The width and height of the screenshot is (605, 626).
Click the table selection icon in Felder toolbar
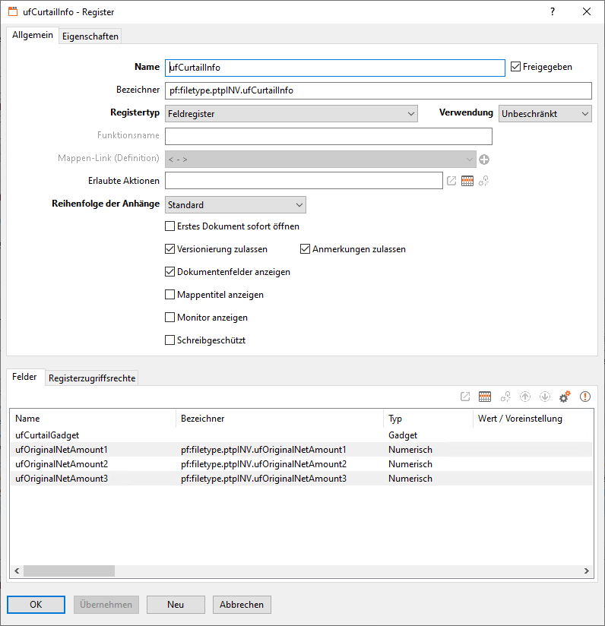click(485, 397)
